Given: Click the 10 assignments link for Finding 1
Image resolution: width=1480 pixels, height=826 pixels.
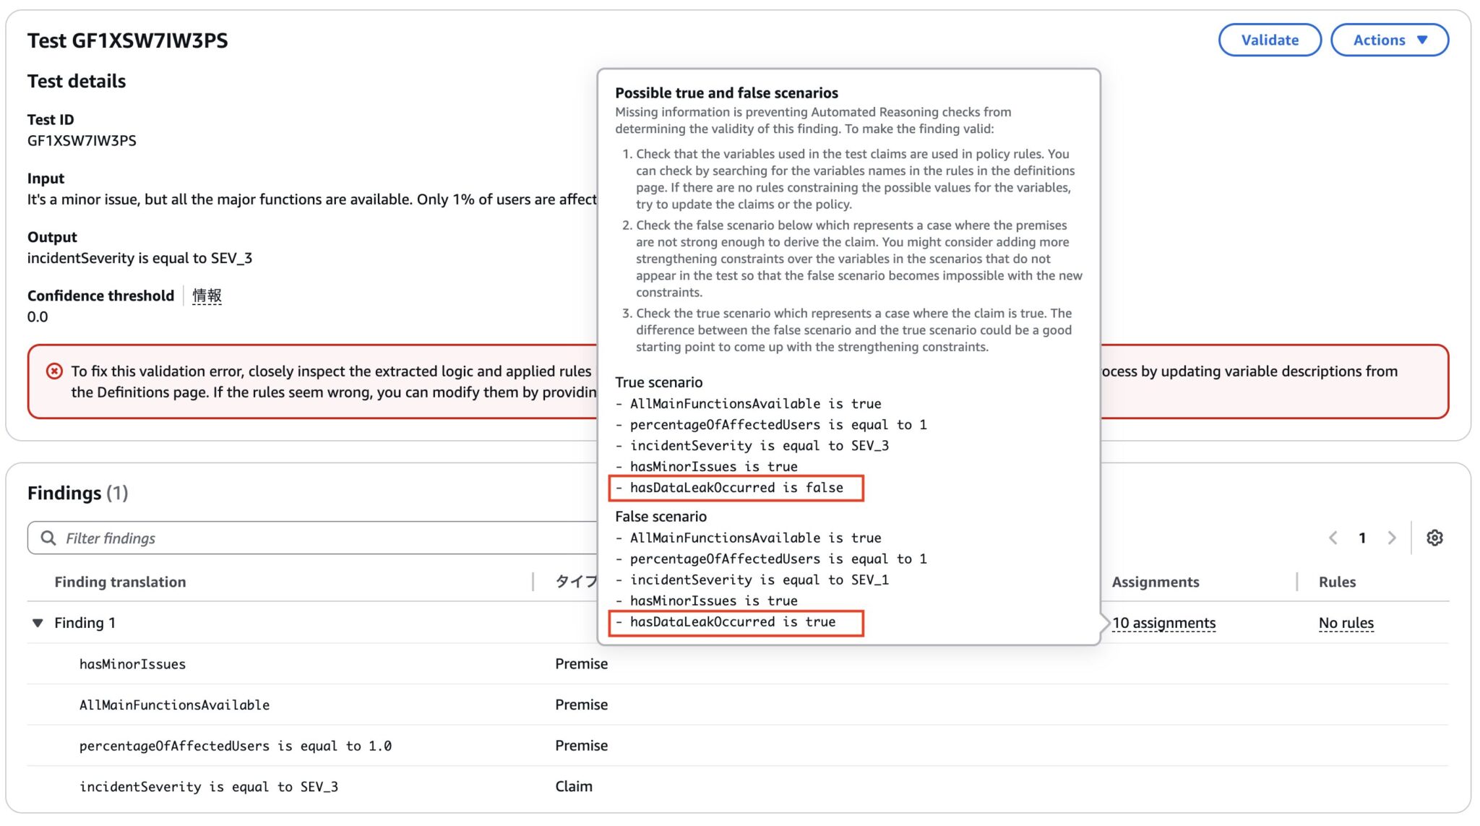Looking at the screenshot, I should point(1163,622).
